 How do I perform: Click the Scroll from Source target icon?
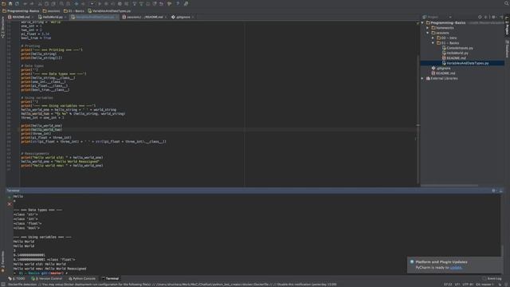(x=480, y=17)
